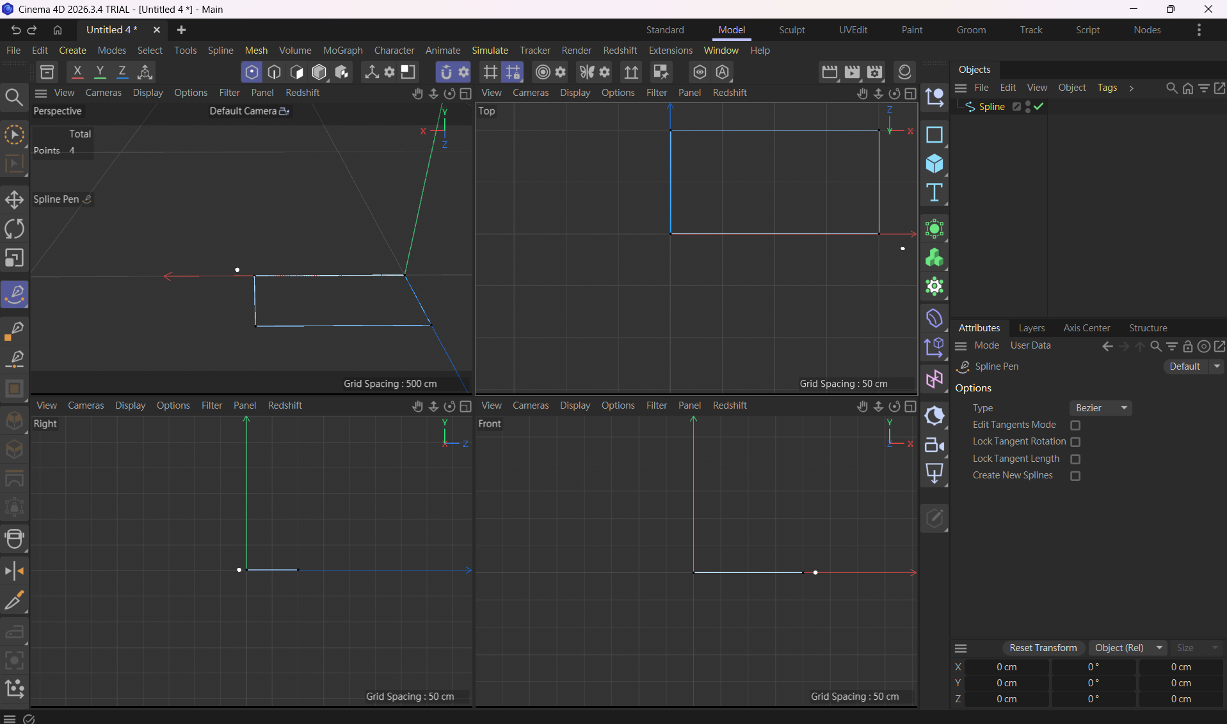This screenshot has height=724, width=1227.
Task: Open the Object (Rel) coordinate dropdown
Action: [x=1128, y=648]
